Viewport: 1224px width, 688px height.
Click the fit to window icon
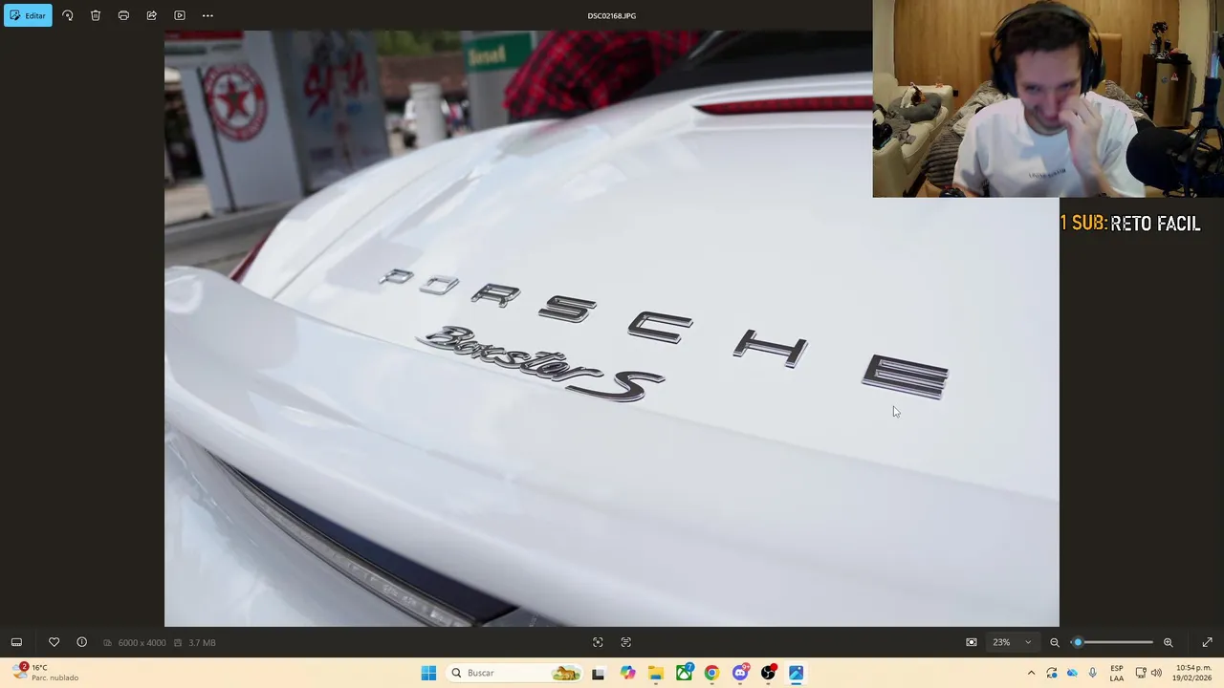point(972,642)
